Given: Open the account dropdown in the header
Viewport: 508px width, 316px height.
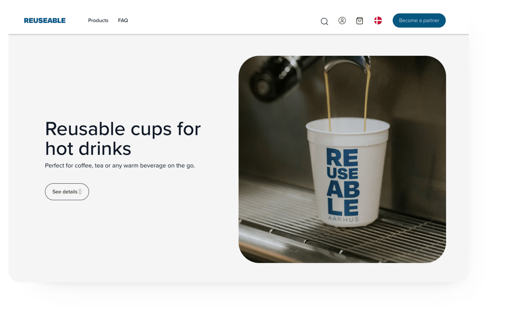Looking at the screenshot, I should click(x=342, y=21).
